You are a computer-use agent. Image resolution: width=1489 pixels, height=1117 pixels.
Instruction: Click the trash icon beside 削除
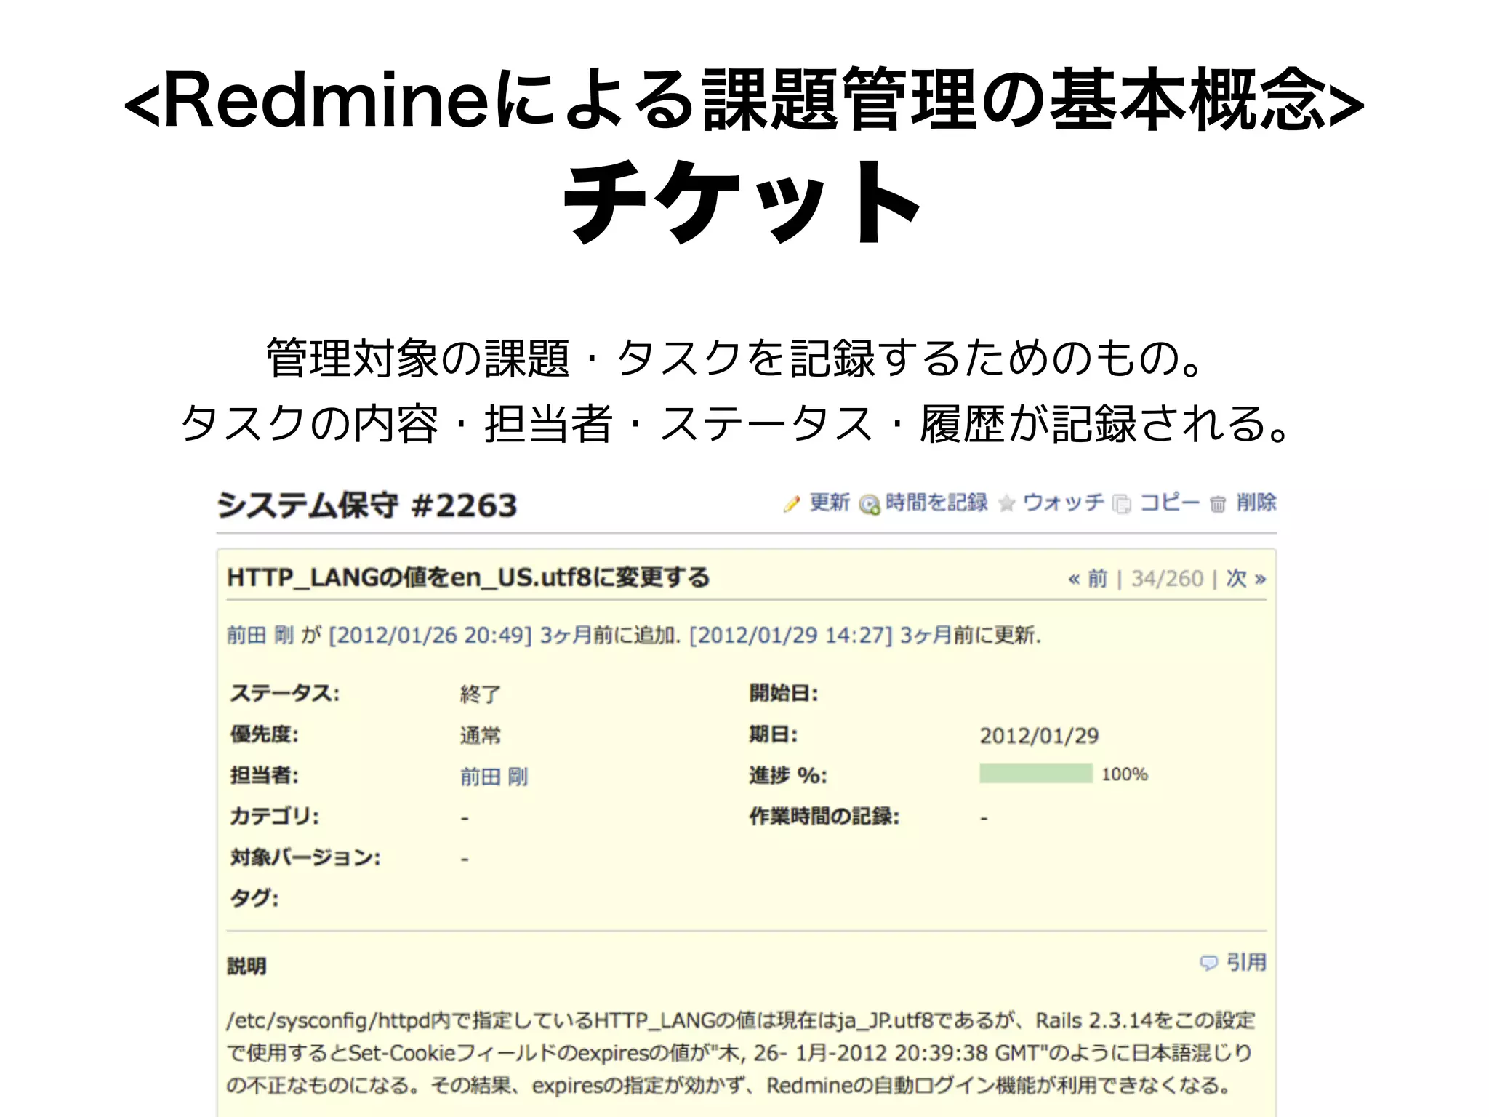(1218, 504)
